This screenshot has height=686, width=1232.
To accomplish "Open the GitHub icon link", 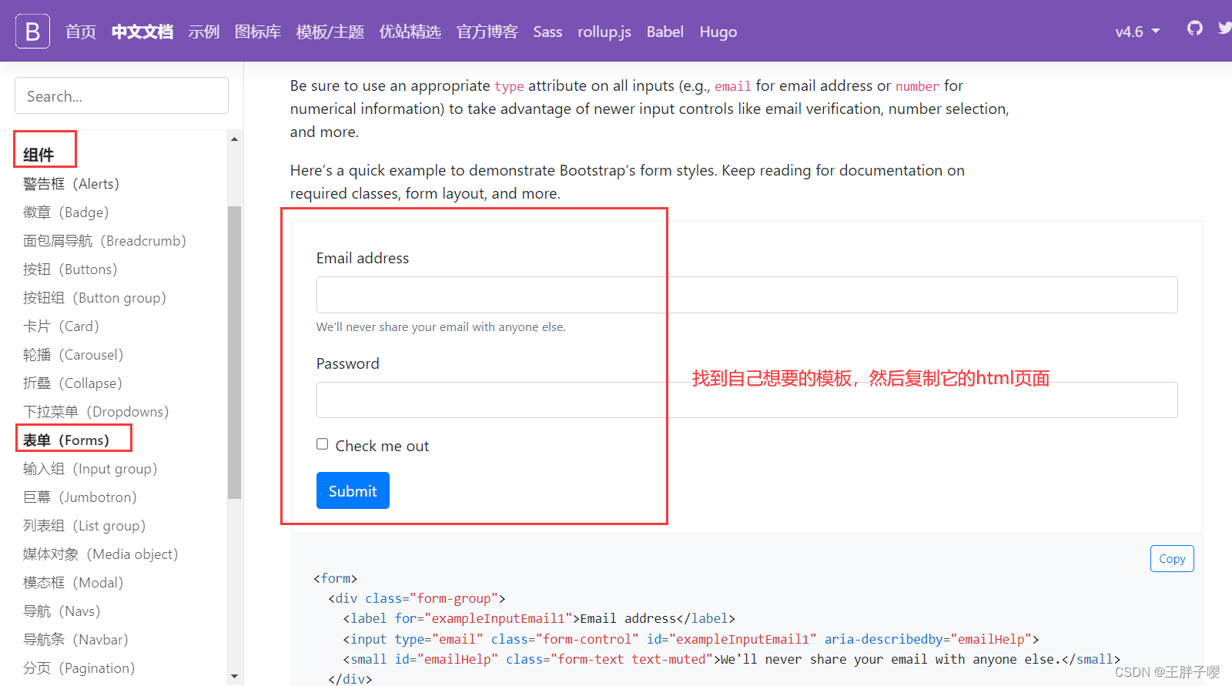I will 1194,28.
